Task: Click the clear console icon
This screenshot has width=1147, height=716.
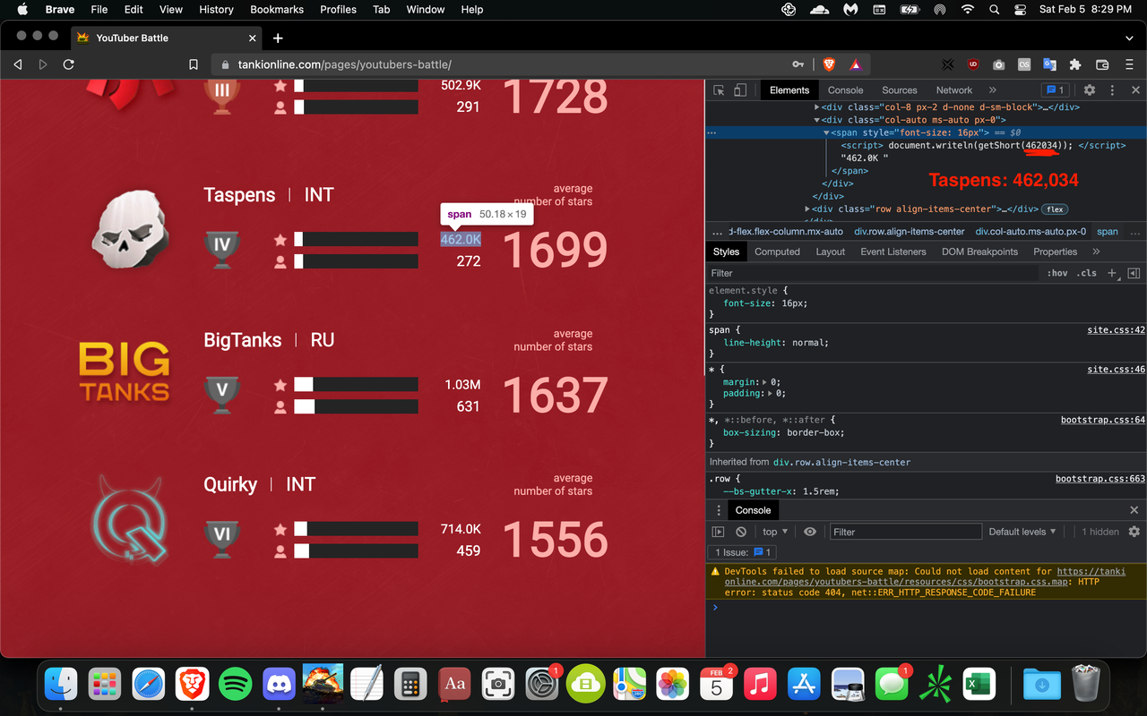Action: click(x=741, y=532)
